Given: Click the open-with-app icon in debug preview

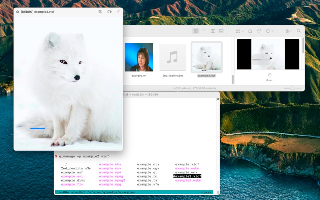Looking at the screenshot, I should [118, 11].
